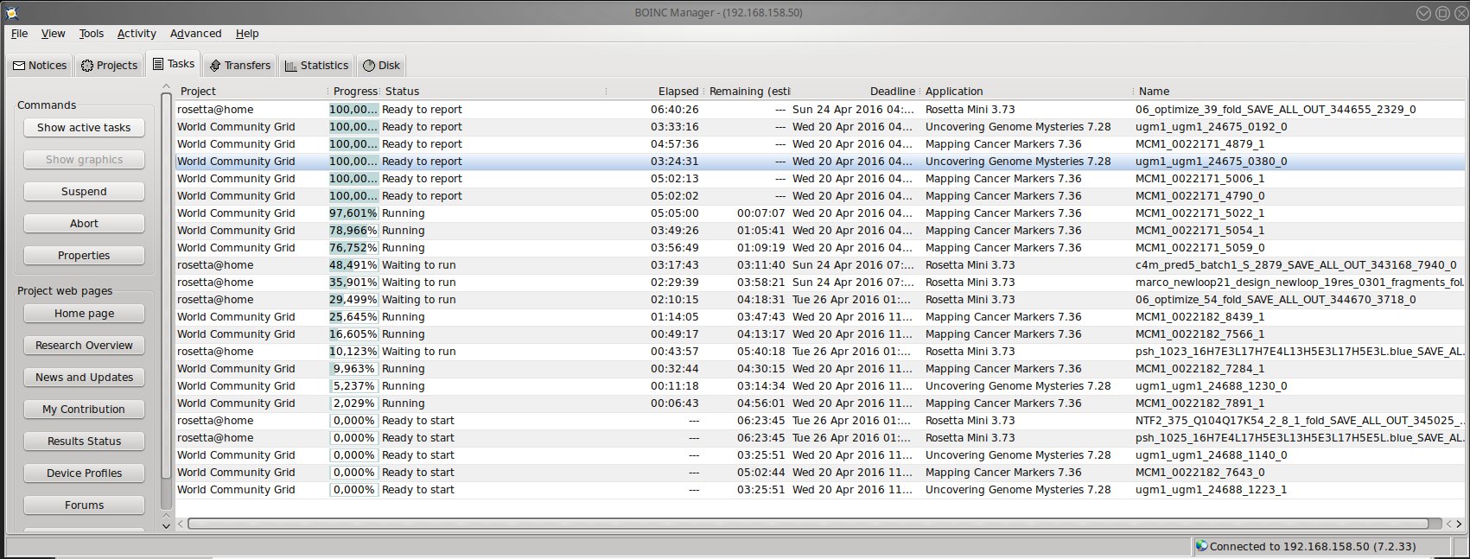
Task: Open the File menu
Action: point(19,34)
